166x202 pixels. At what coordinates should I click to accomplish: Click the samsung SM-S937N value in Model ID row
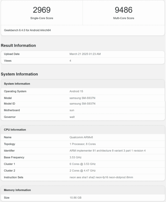coord(82,104)
